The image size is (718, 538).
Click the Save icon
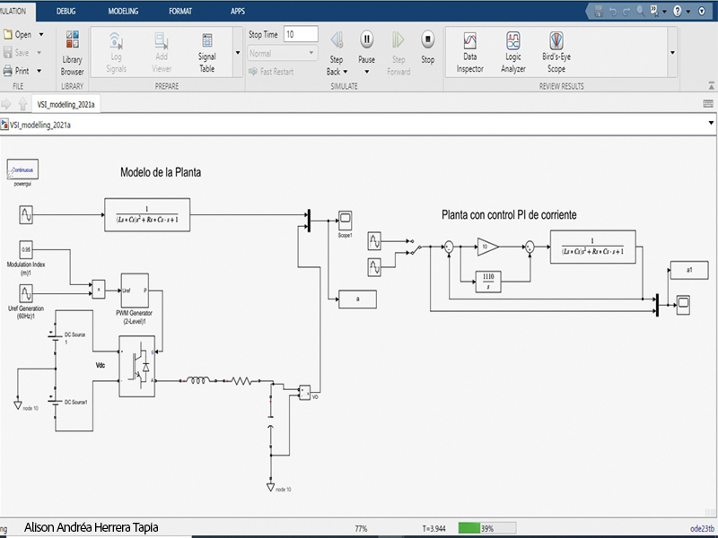pos(8,53)
